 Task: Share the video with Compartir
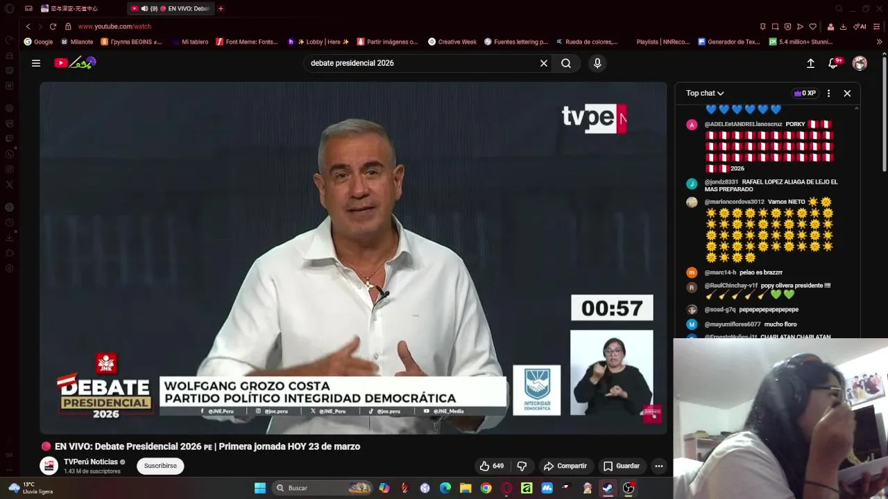565,466
